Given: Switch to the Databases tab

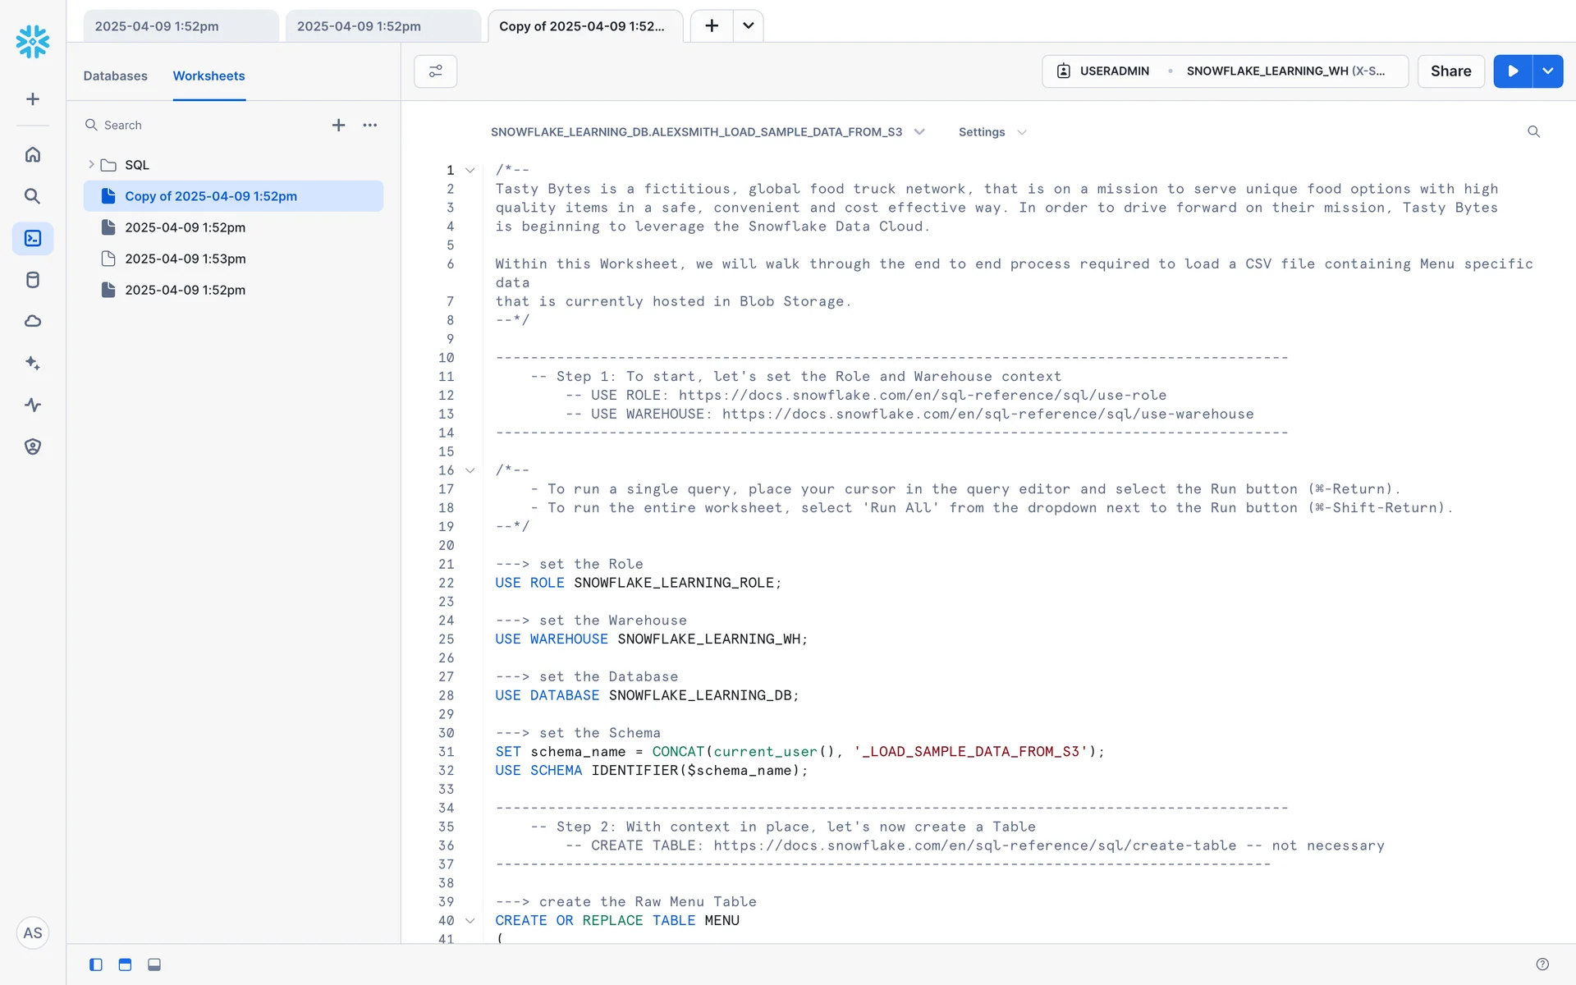Looking at the screenshot, I should tap(115, 76).
